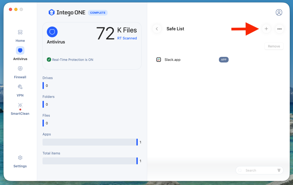Go back from Safe List
293x185 pixels.
pos(157,29)
